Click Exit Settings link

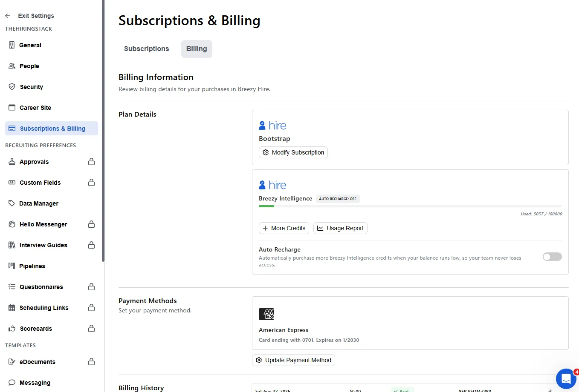tap(36, 16)
